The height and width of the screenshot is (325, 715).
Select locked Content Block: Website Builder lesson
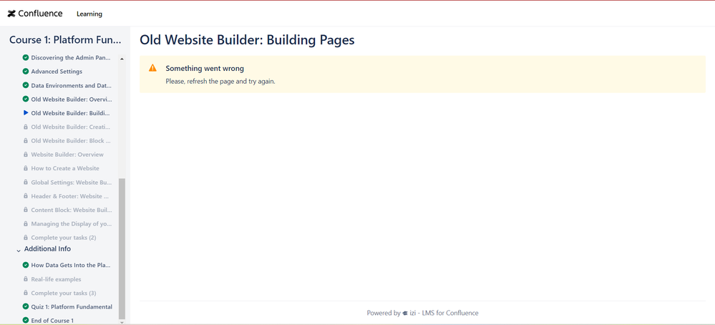pos(71,210)
